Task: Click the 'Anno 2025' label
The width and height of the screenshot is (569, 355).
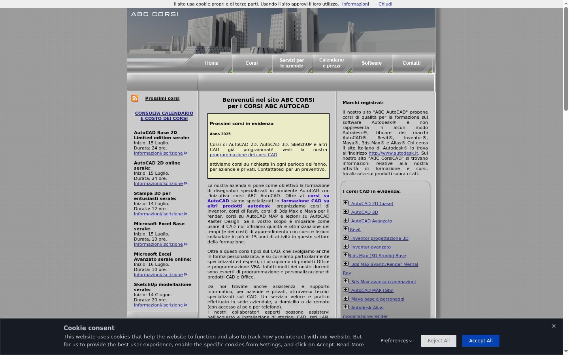Action: coord(220,134)
